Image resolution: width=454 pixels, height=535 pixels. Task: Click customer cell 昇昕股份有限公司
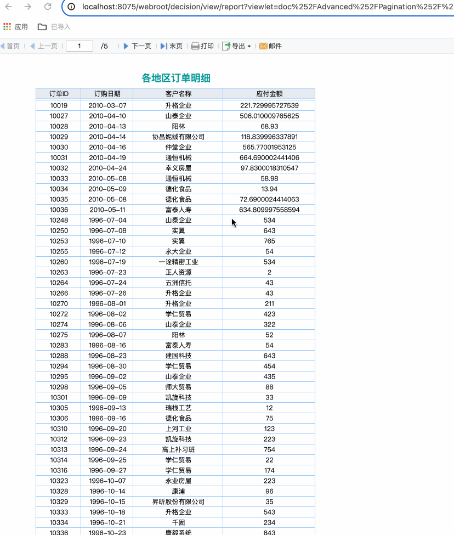[x=178, y=502]
